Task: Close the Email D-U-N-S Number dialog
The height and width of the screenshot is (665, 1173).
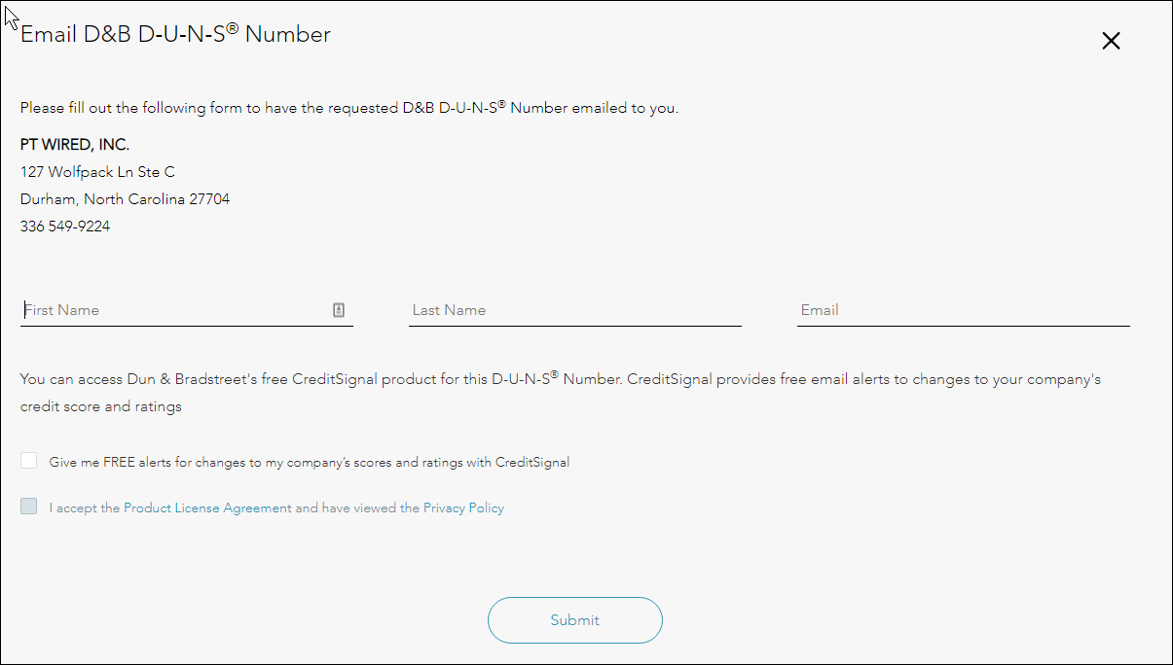Action: pyautogui.click(x=1111, y=41)
